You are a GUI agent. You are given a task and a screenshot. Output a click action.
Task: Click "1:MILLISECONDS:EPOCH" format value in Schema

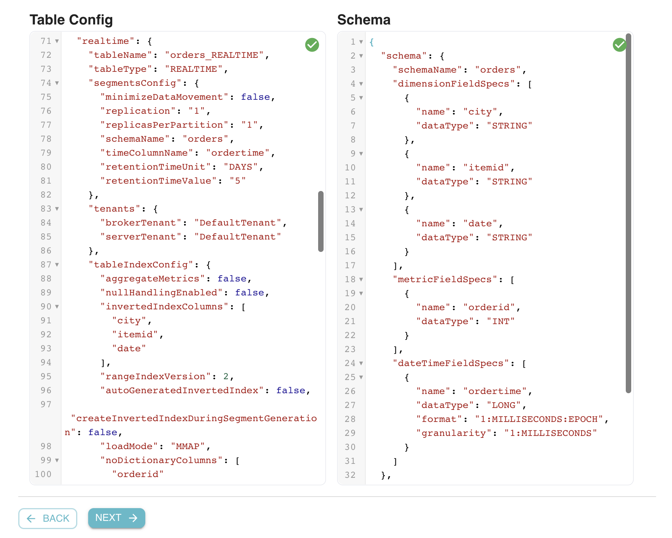[539, 419]
